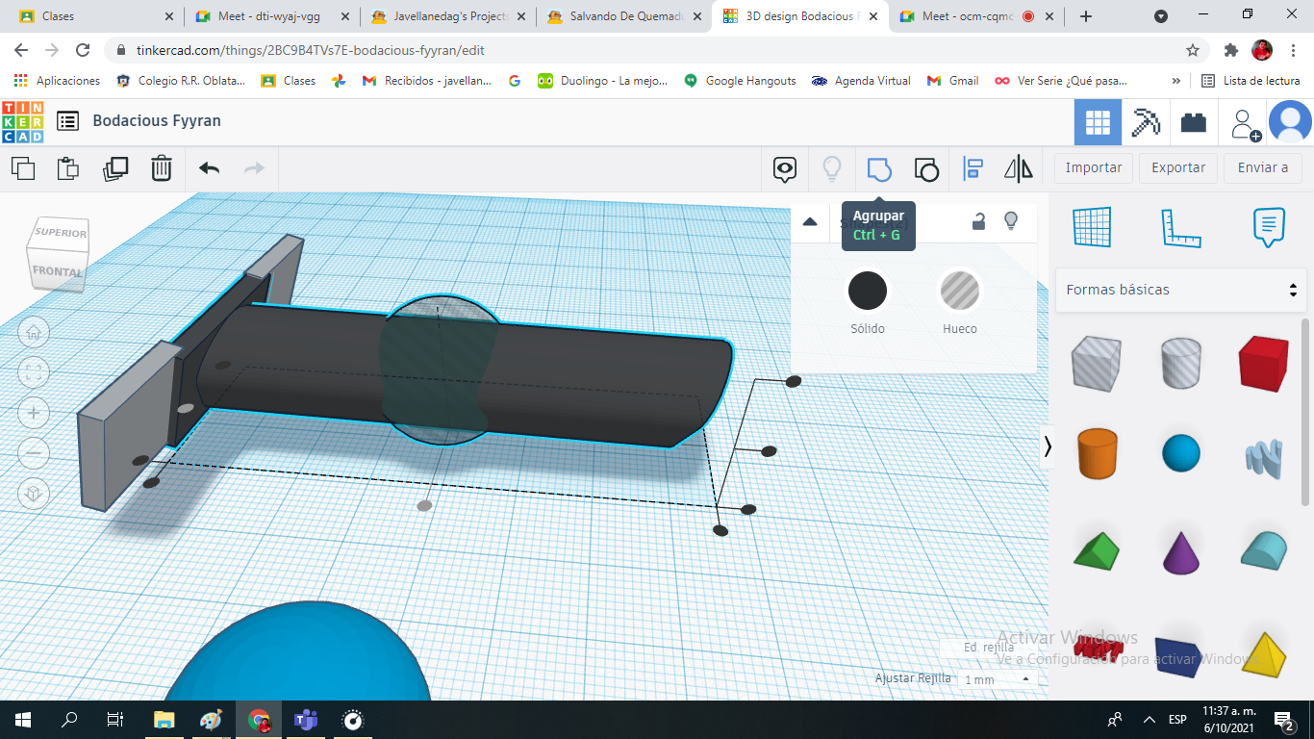This screenshot has height=739, width=1314.
Task: Switch to Meet ocm-cqmc tab
Action: (x=975, y=16)
